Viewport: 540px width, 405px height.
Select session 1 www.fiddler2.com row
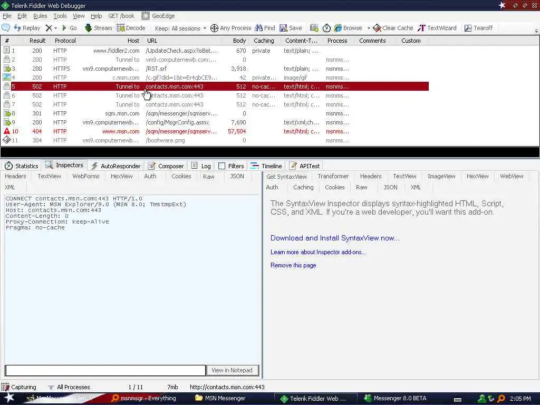(215, 51)
